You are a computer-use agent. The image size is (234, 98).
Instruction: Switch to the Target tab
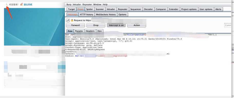(71, 9)
